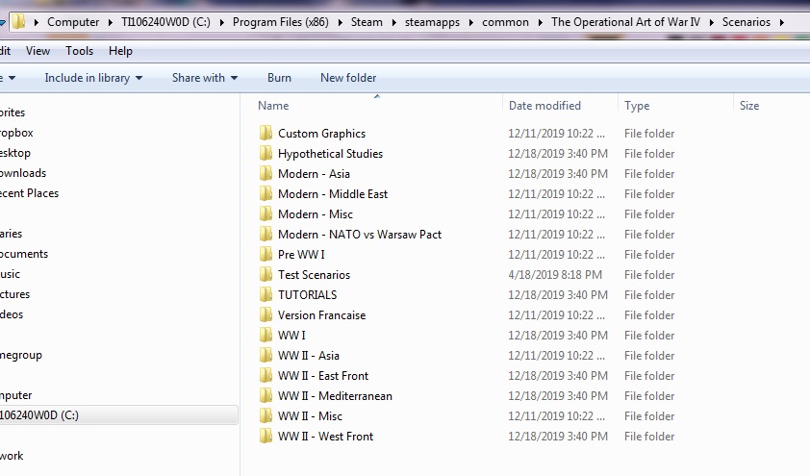
Task: Select the Hypothetical Studies folder icon
Action: pyautogui.click(x=266, y=153)
